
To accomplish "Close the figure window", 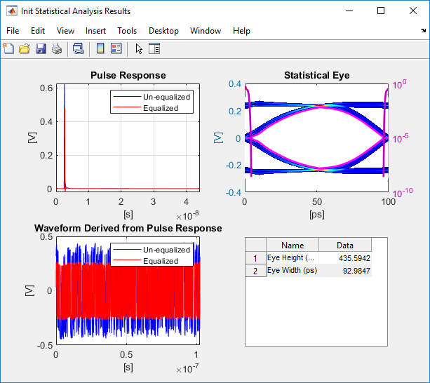I will click(412, 11).
